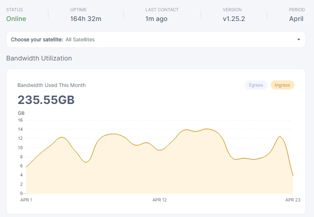The image size is (314, 217).
Task: Click the 0 mark on the y-axis
Action: [21, 193]
